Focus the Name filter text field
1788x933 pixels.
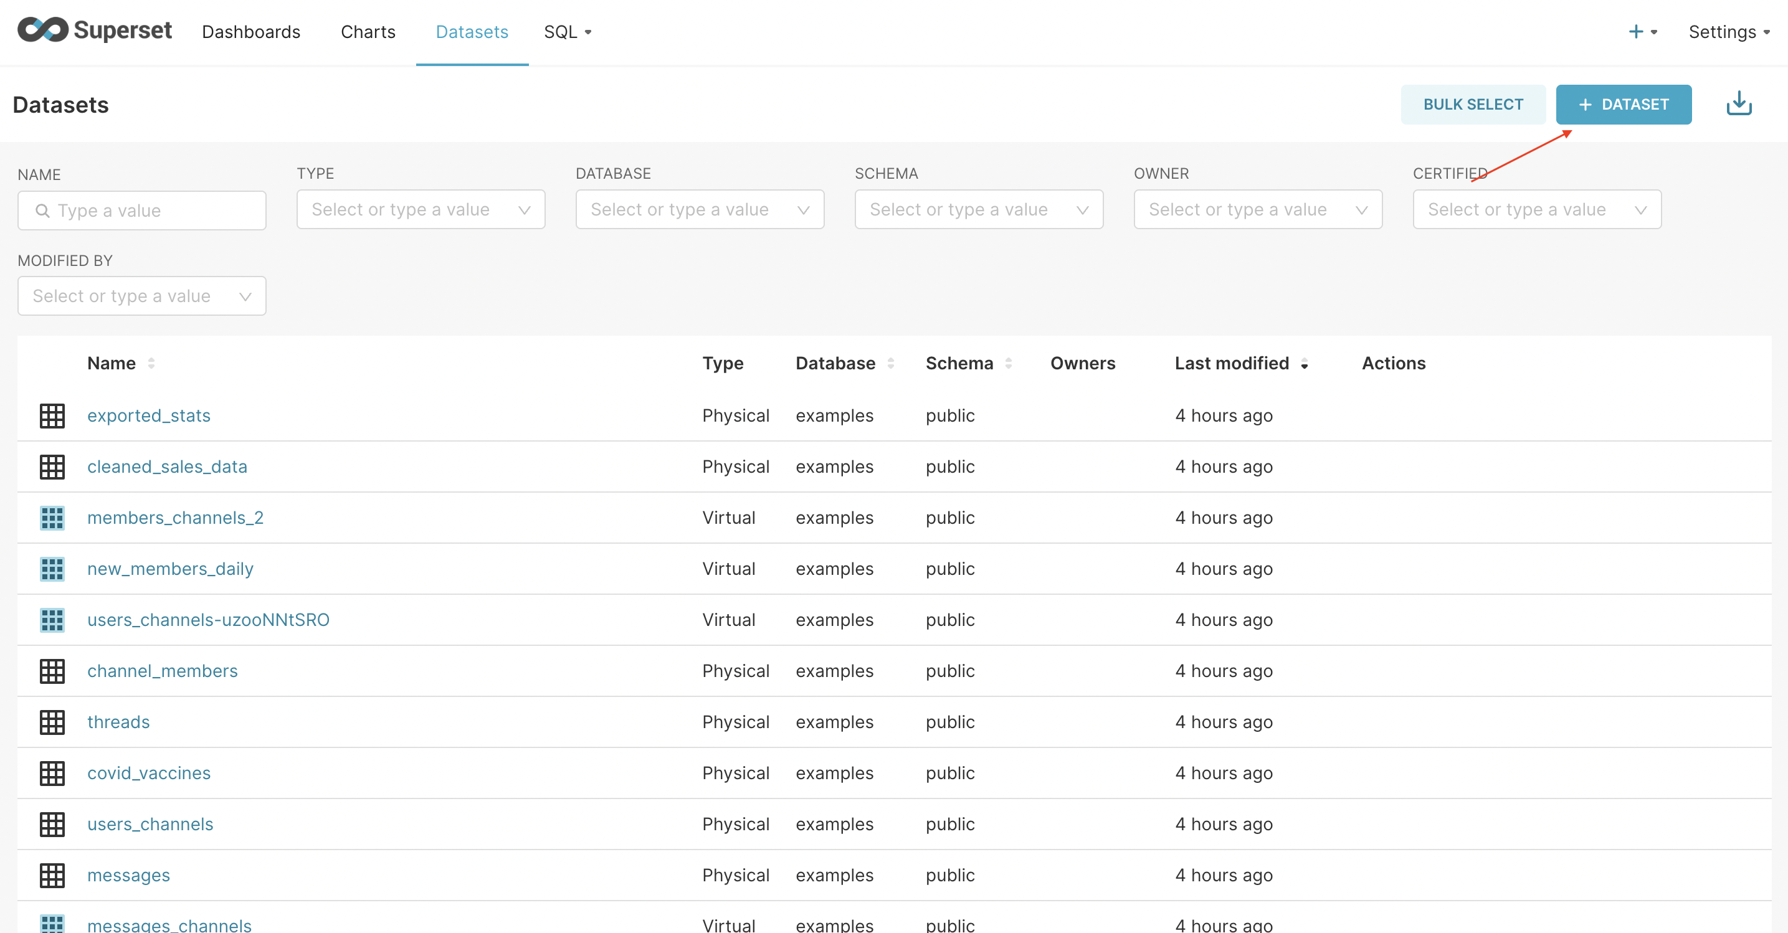click(153, 211)
